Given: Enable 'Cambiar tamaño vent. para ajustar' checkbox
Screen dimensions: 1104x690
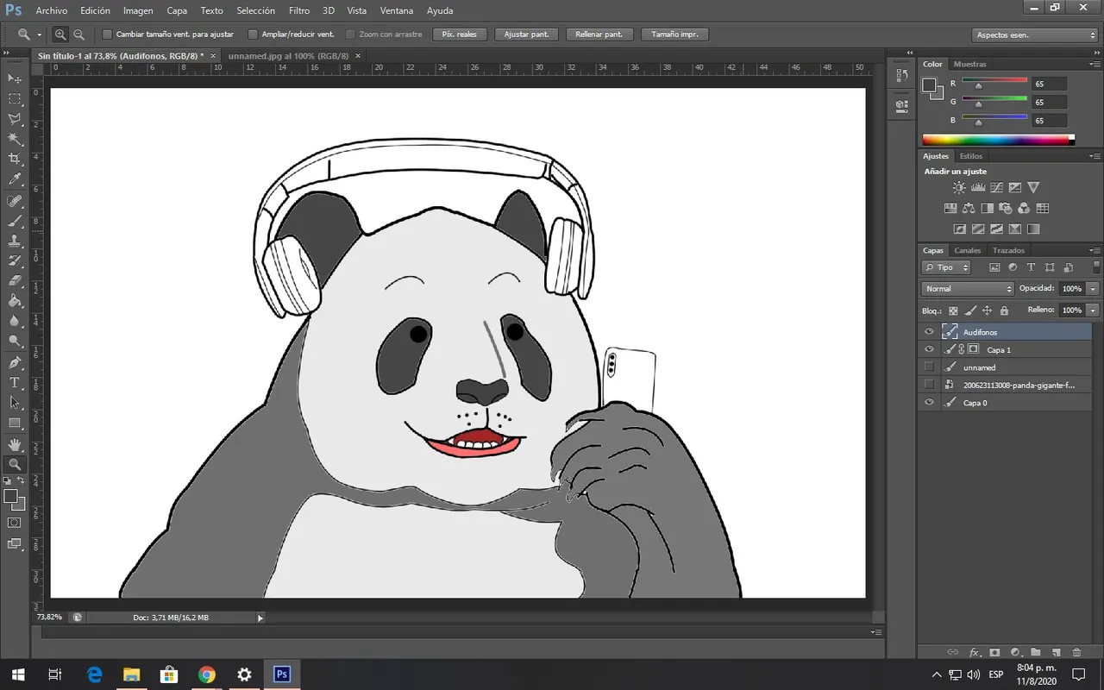Looking at the screenshot, I should [x=107, y=34].
